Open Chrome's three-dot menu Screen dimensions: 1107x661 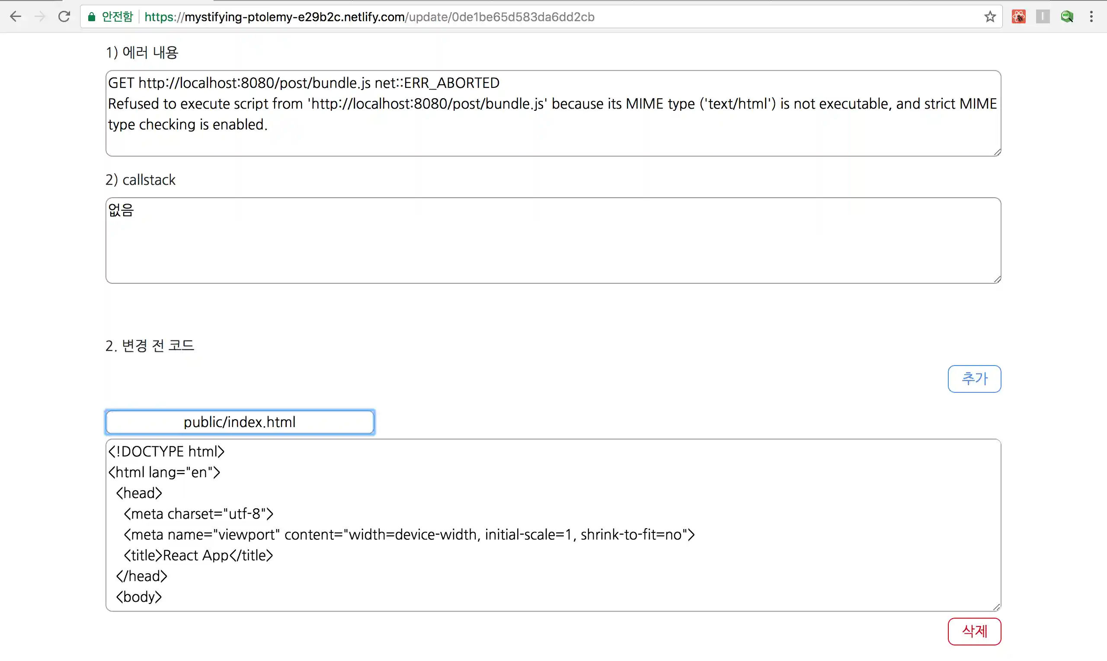pyautogui.click(x=1091, y=17)
